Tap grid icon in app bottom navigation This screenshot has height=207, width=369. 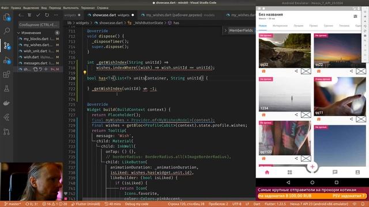pyautogui.click(x=289, y=172)
